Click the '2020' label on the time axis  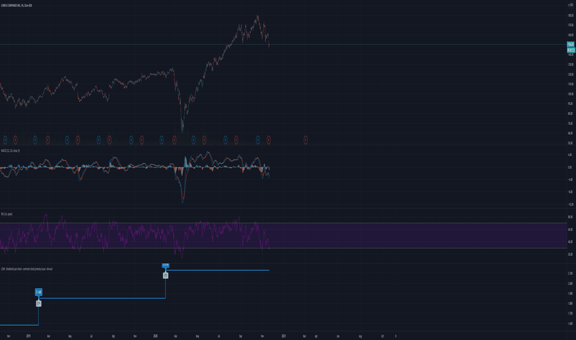click(x=155, y=336)
